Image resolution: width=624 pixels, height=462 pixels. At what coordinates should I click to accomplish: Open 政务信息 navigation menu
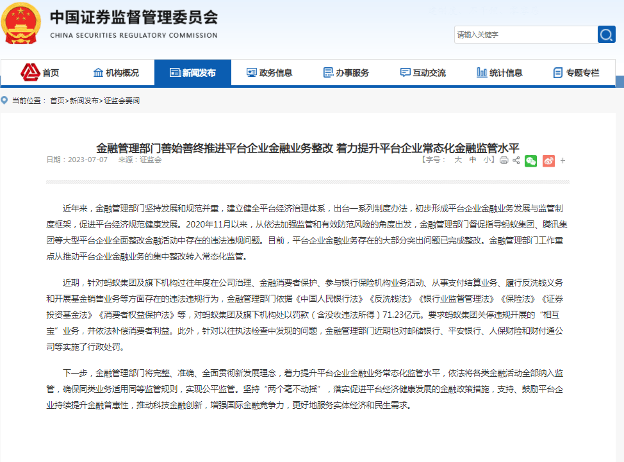[269, 73]
